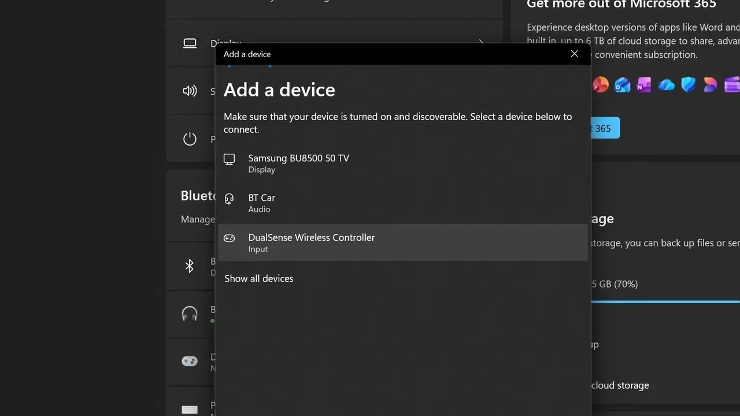Viewport: 740px width, 416px height.
Task: Open the Display settings laptop icon
Action: tap(190, 43)
